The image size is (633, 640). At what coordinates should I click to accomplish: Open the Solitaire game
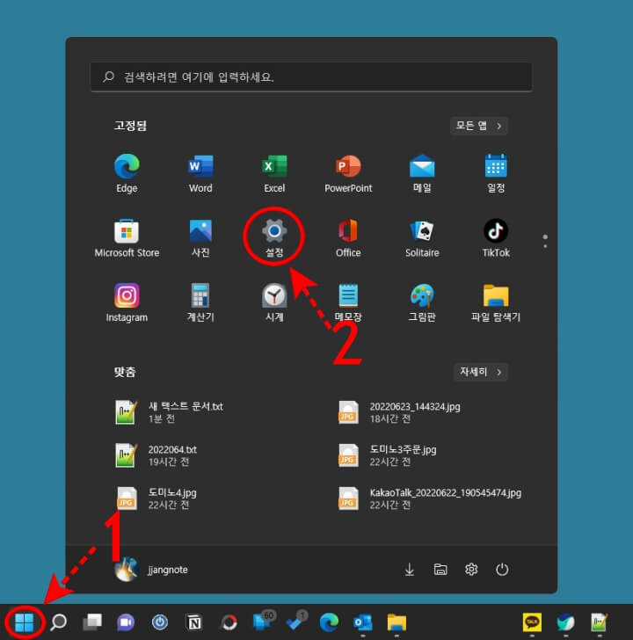422,238
